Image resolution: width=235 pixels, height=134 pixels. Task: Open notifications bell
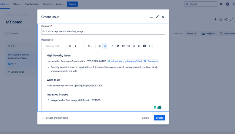click(x=221, y=4)
